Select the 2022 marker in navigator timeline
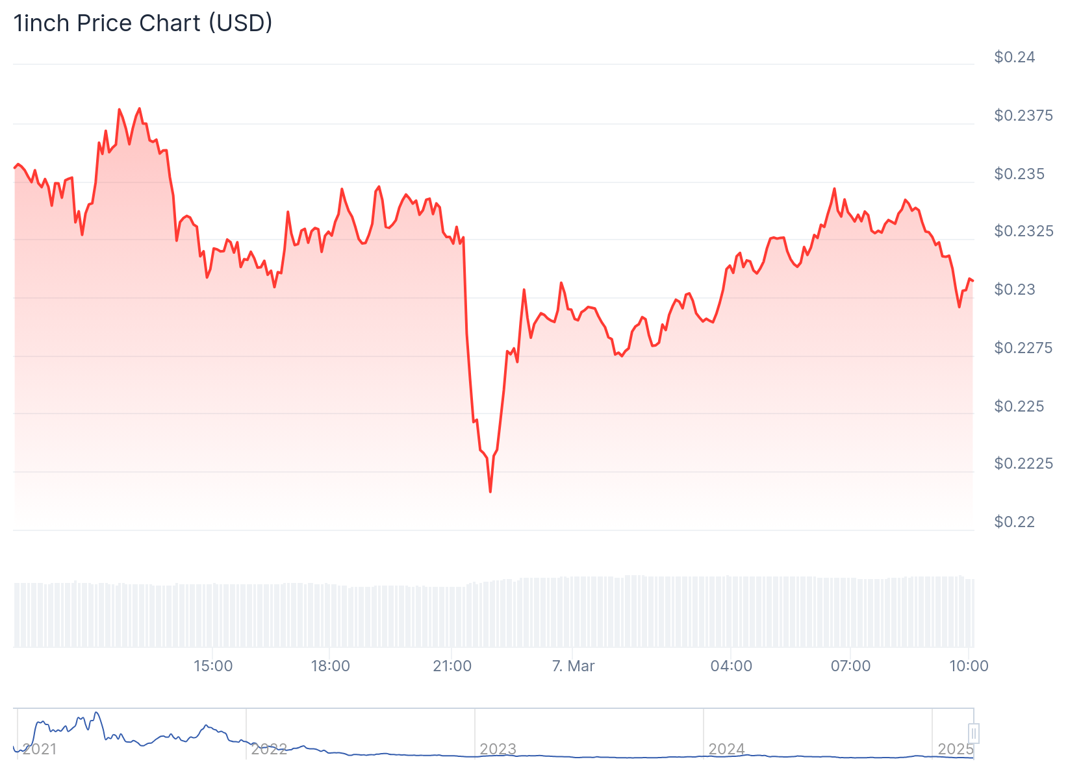This screenshot has width=1068, height=779. coord(269,749)
